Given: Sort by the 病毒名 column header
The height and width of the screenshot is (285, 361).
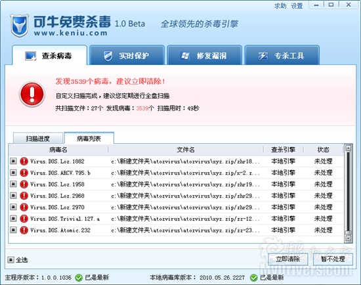Looking at the screenshot, I should [x=58, y=150].
